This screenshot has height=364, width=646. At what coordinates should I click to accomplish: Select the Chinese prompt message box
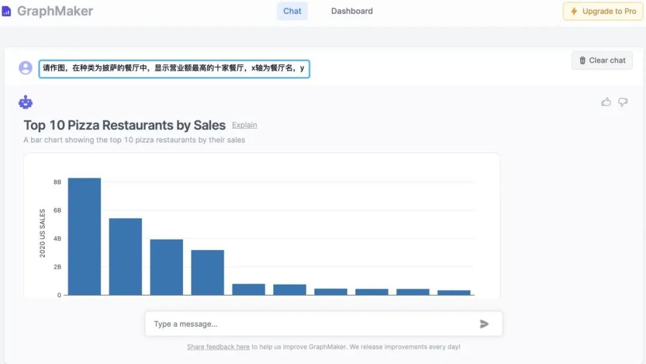[x=174, y=68]
